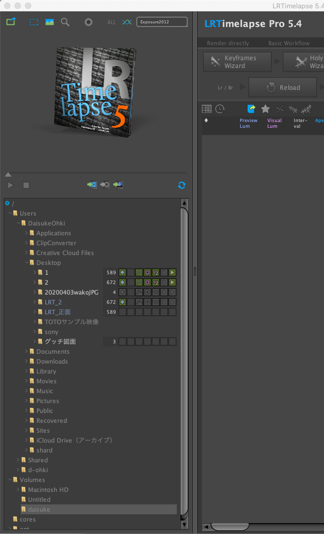This screenshot has width=324, height=534.
Task: Expand the ClipConverter folder
Action: [x=27, y=243]
